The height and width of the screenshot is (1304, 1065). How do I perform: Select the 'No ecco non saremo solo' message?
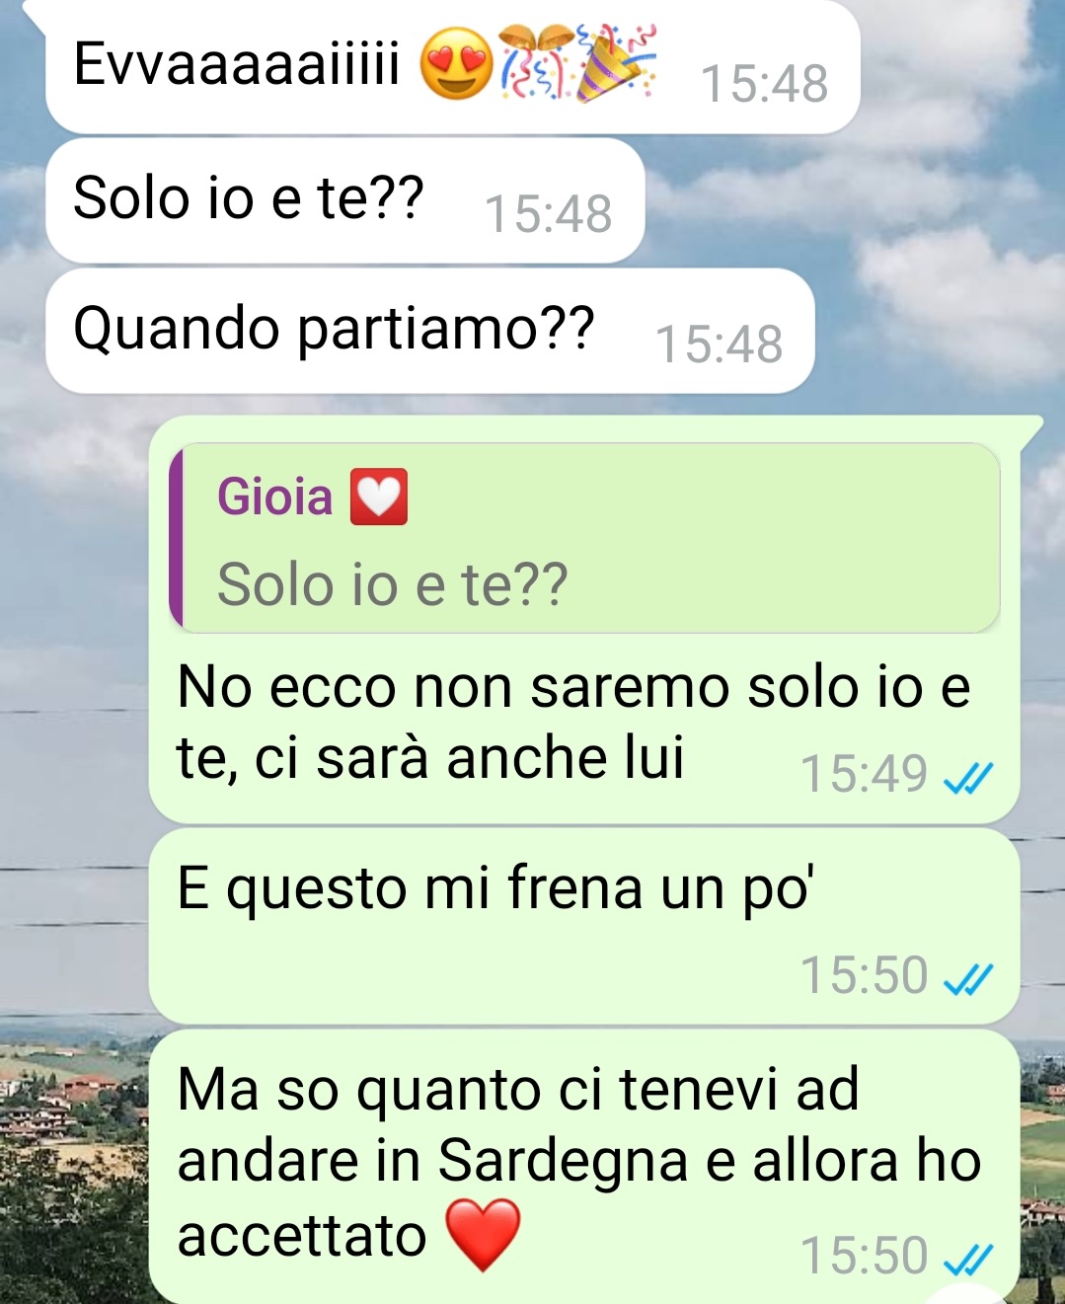coord(584,619)
